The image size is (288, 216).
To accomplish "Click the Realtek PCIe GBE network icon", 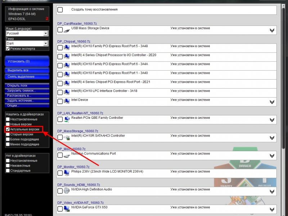I will tap(67, 119).
